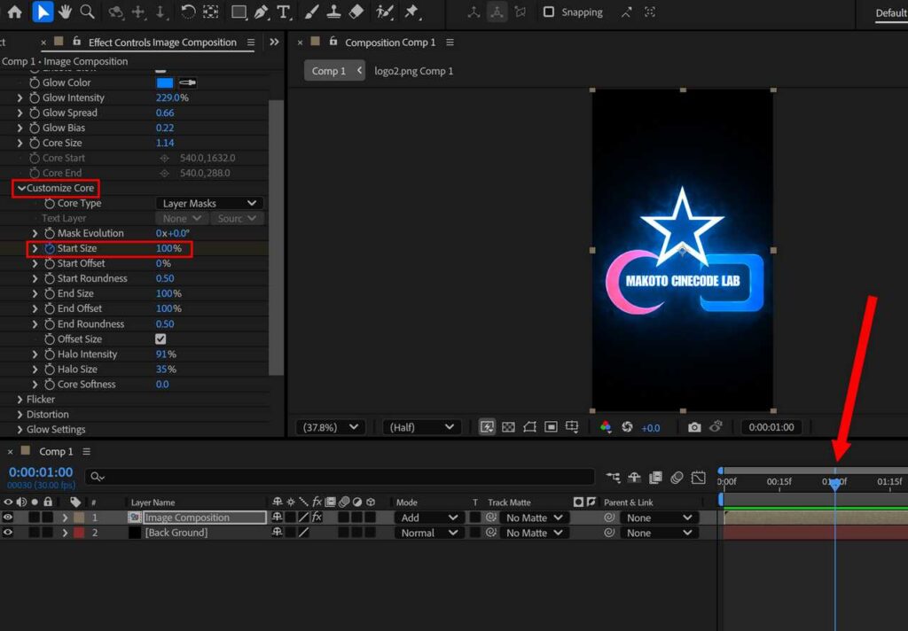Hide the Back Ground layer

(7, 533)
